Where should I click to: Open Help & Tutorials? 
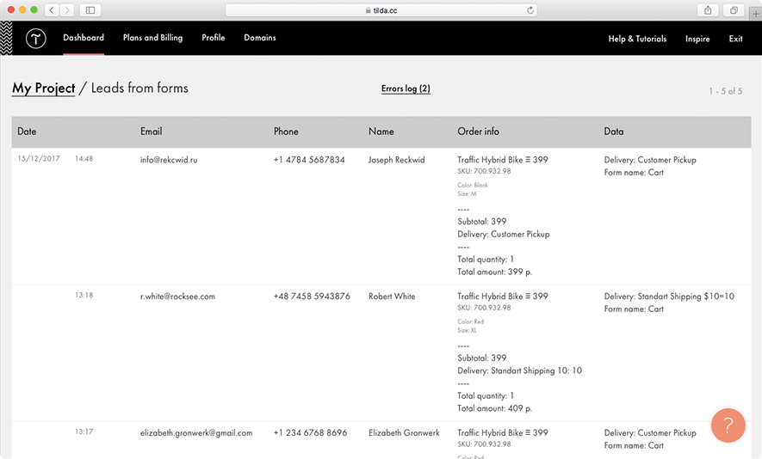pyautogui.click(x=637, y=39)
